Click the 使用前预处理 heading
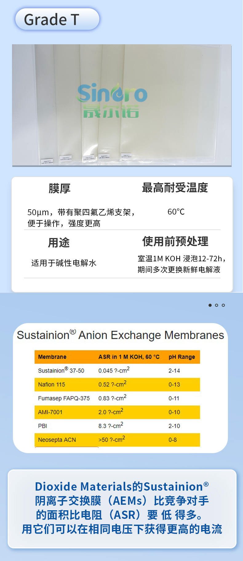This screenshot has width=243, height=561. pyautogui.click(x=175, y=242)
